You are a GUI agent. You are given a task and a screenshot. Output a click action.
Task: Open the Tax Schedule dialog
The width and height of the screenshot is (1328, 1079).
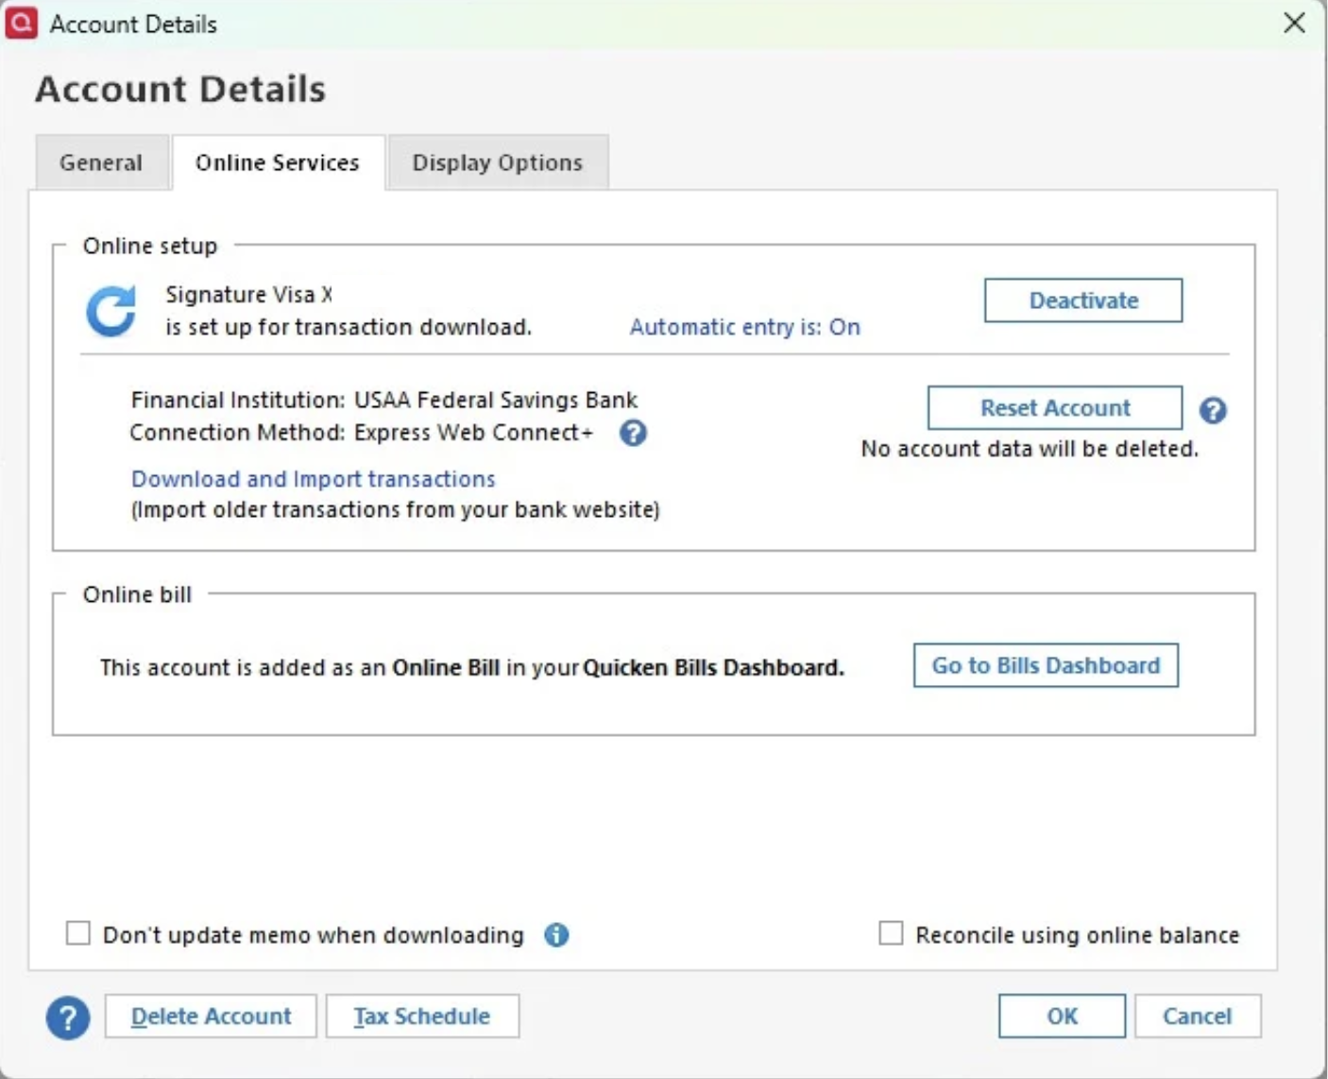point(422,1017)
